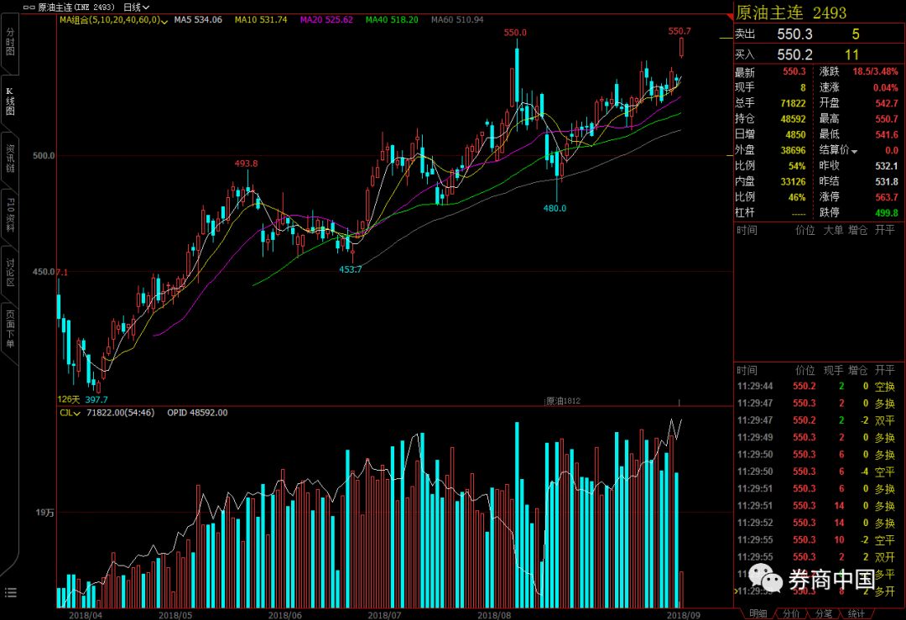Switch to the 分价 bottom tab
This screenshot has height=620, width=906.
(791, 613)
